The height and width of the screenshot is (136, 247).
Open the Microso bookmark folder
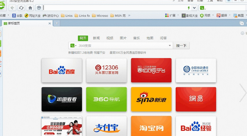[100, 15]
